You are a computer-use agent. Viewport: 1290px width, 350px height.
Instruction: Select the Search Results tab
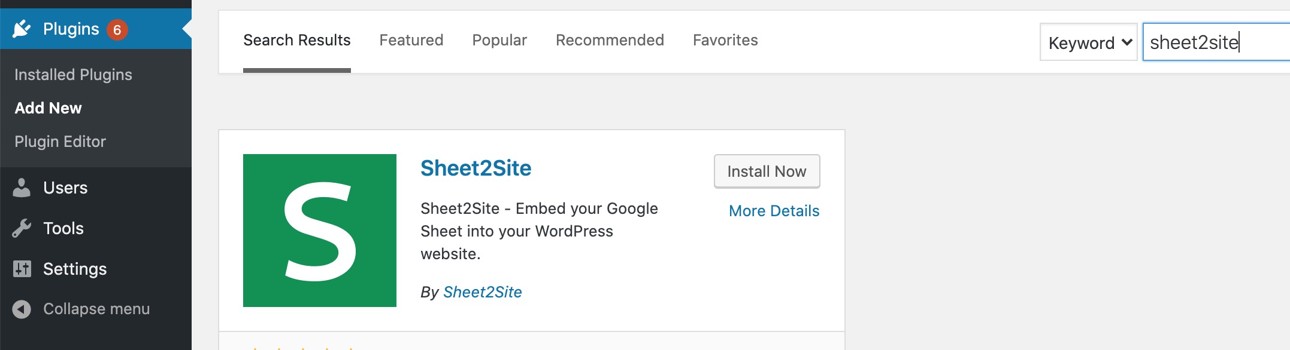(x=296, y=40)
